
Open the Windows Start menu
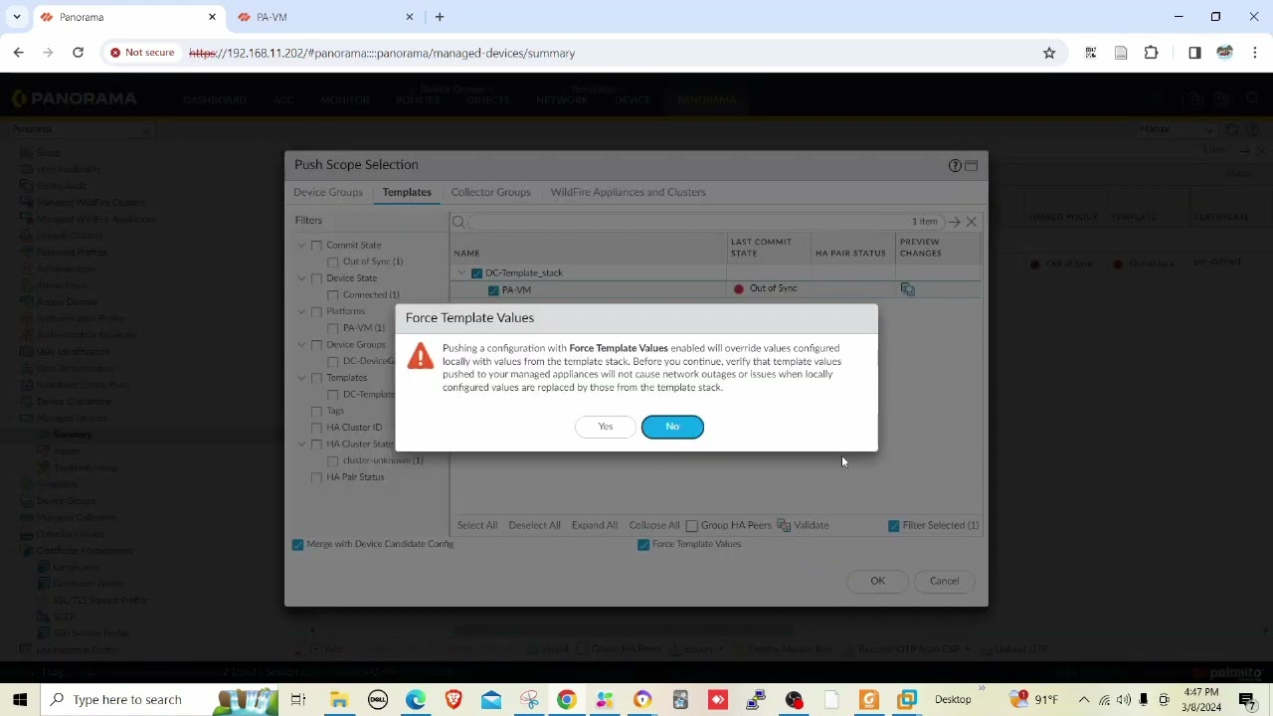tap(20, 699)
